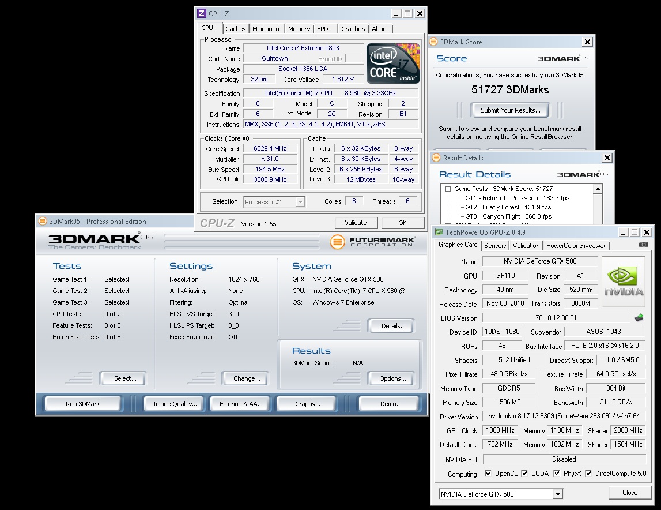
Task: Click the Result Details scrollbar up arrow
Action: (x=598, y=189)
